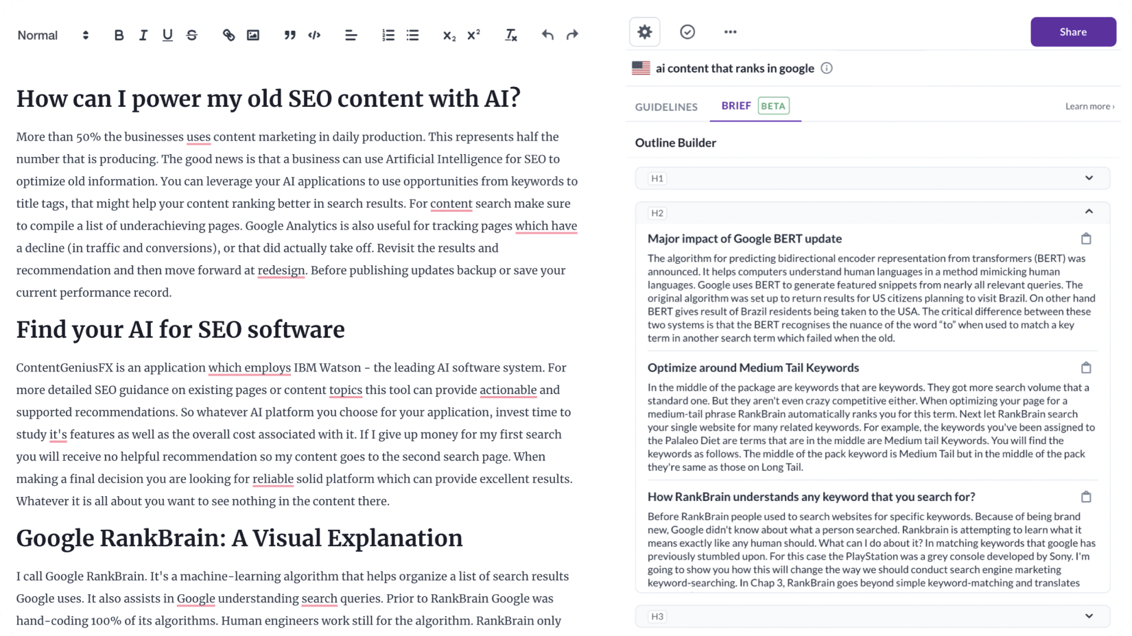Click the Beta badge
The width and height of the screenshot is (1132, 636).
[773, 106]
